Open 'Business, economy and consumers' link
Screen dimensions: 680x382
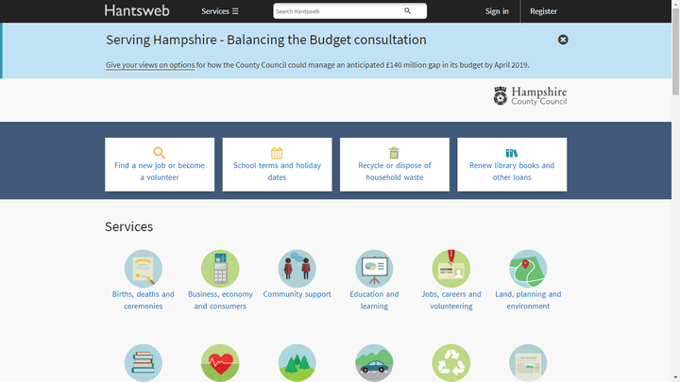(220, 300)
